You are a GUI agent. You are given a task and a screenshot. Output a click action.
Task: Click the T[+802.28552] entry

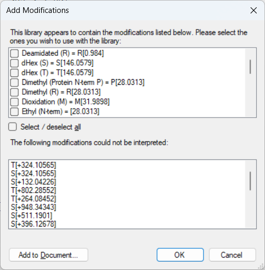[x=34, y=190]
